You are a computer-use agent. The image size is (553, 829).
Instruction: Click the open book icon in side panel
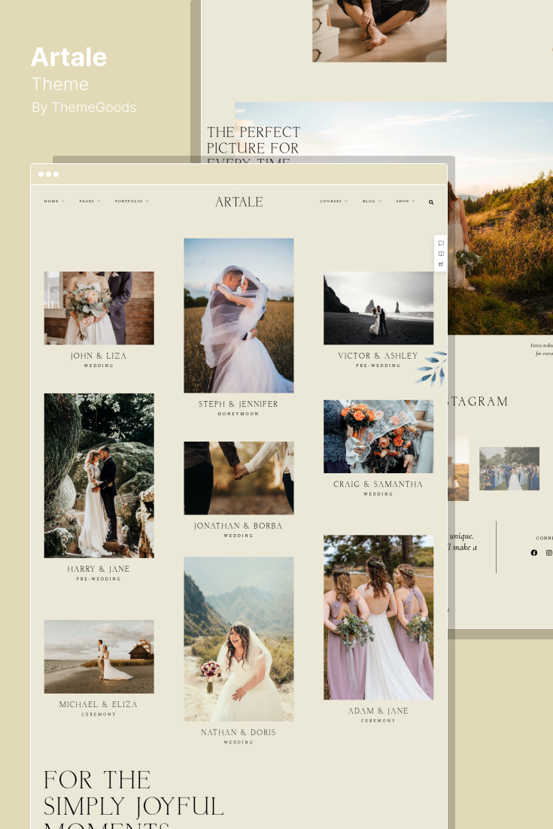(441, 254)
